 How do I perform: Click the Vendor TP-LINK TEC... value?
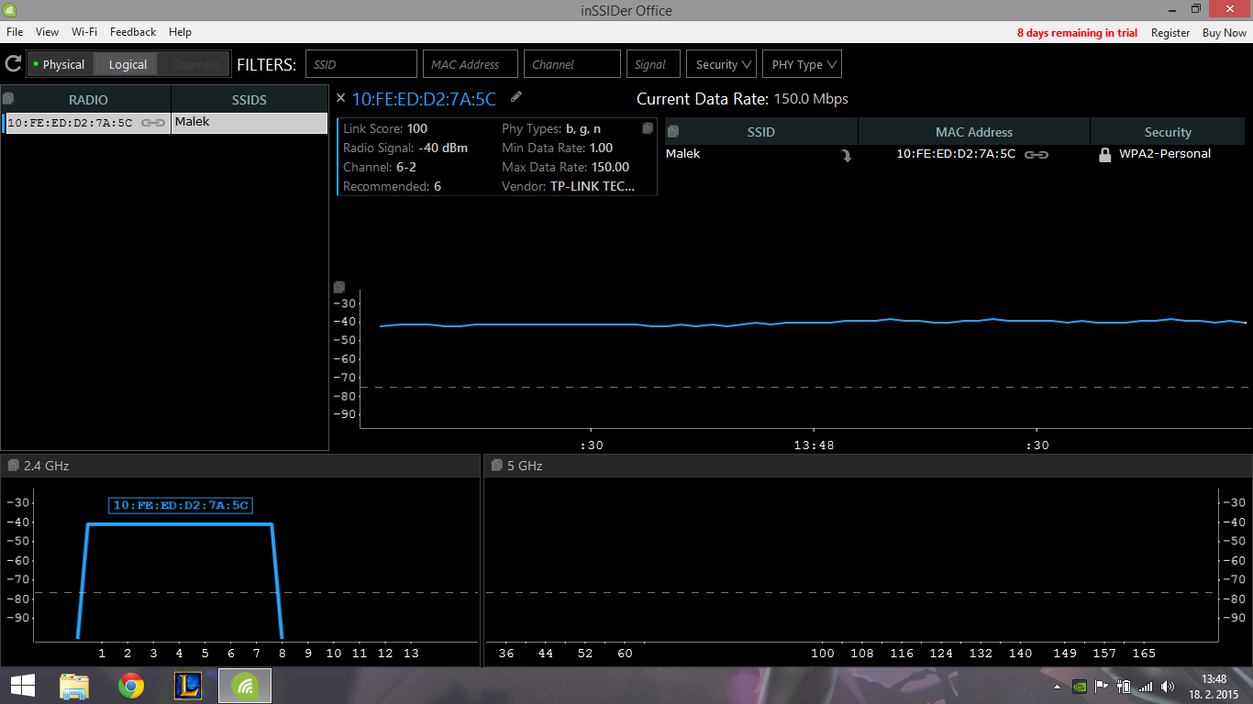(x=593, y=187)
